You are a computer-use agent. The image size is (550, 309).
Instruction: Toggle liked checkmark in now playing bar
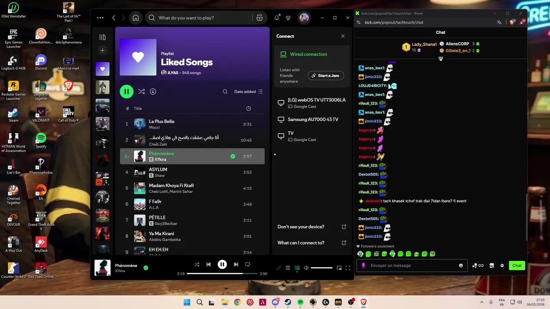click(146, 268)
